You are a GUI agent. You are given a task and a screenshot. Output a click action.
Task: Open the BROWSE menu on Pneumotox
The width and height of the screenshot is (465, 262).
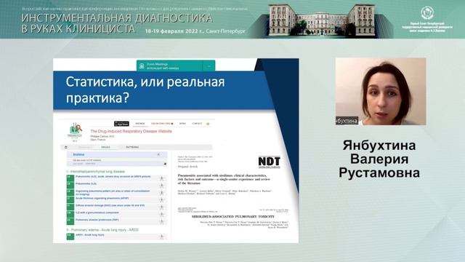click(x=140, y=124)
